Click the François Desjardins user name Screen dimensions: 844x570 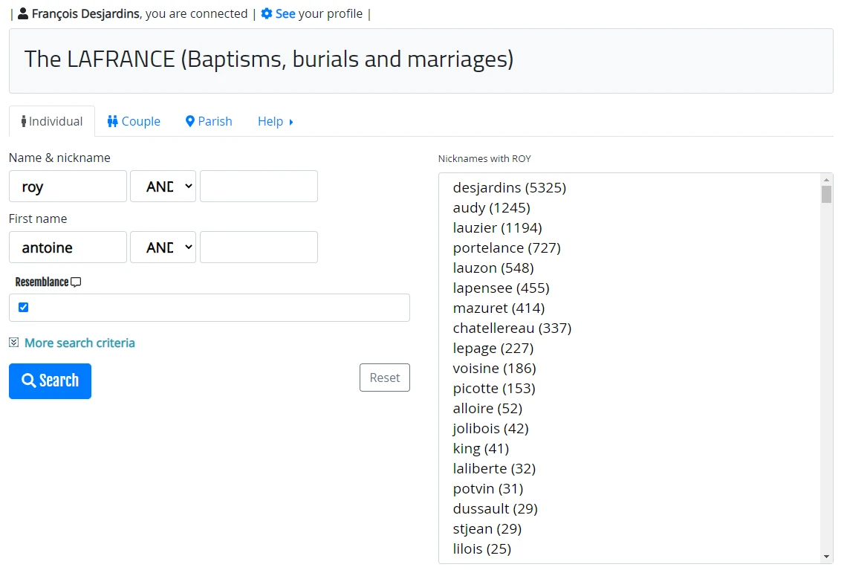click(85, 13)
